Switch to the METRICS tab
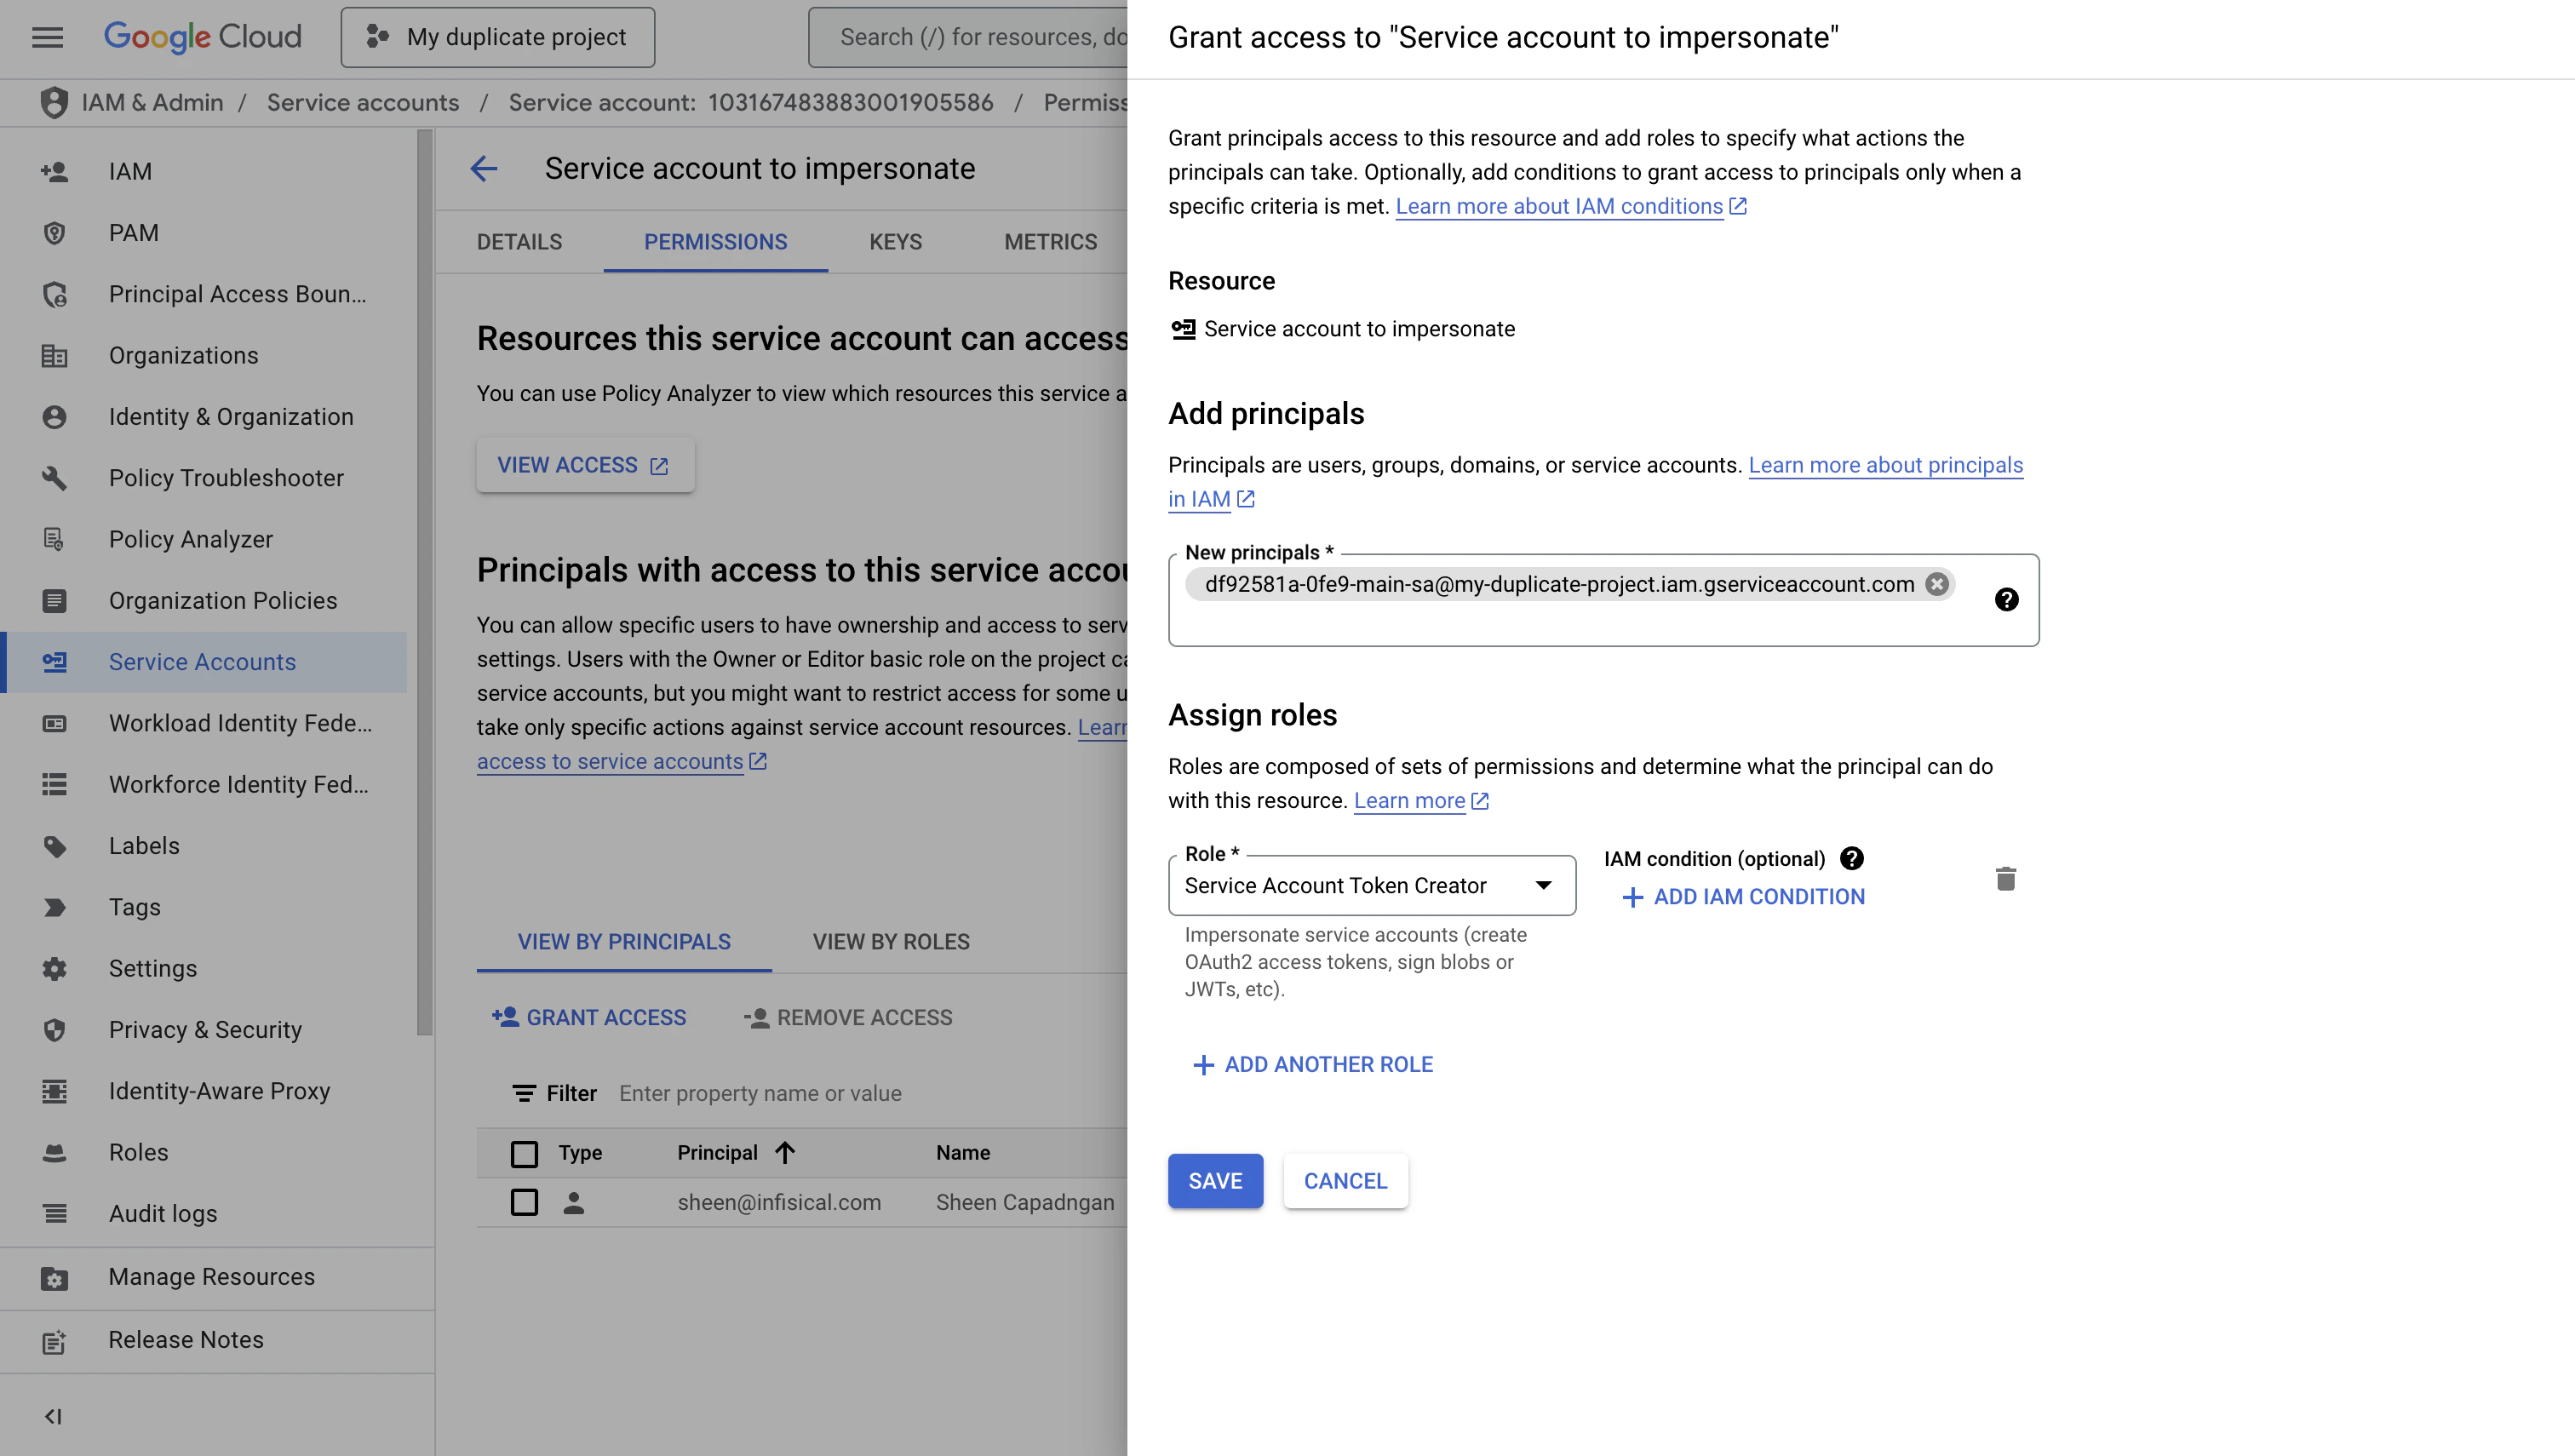This screenshot has height=1456, width=2575. click(x=1050, y=242)
